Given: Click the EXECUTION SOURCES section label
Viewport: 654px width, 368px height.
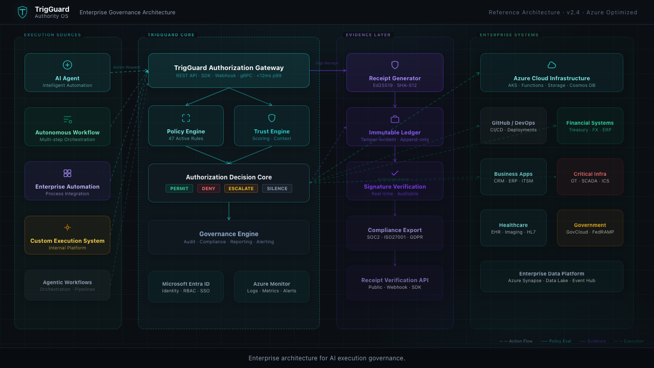Looking at the screenshot, I should click(x=53, y=35).
